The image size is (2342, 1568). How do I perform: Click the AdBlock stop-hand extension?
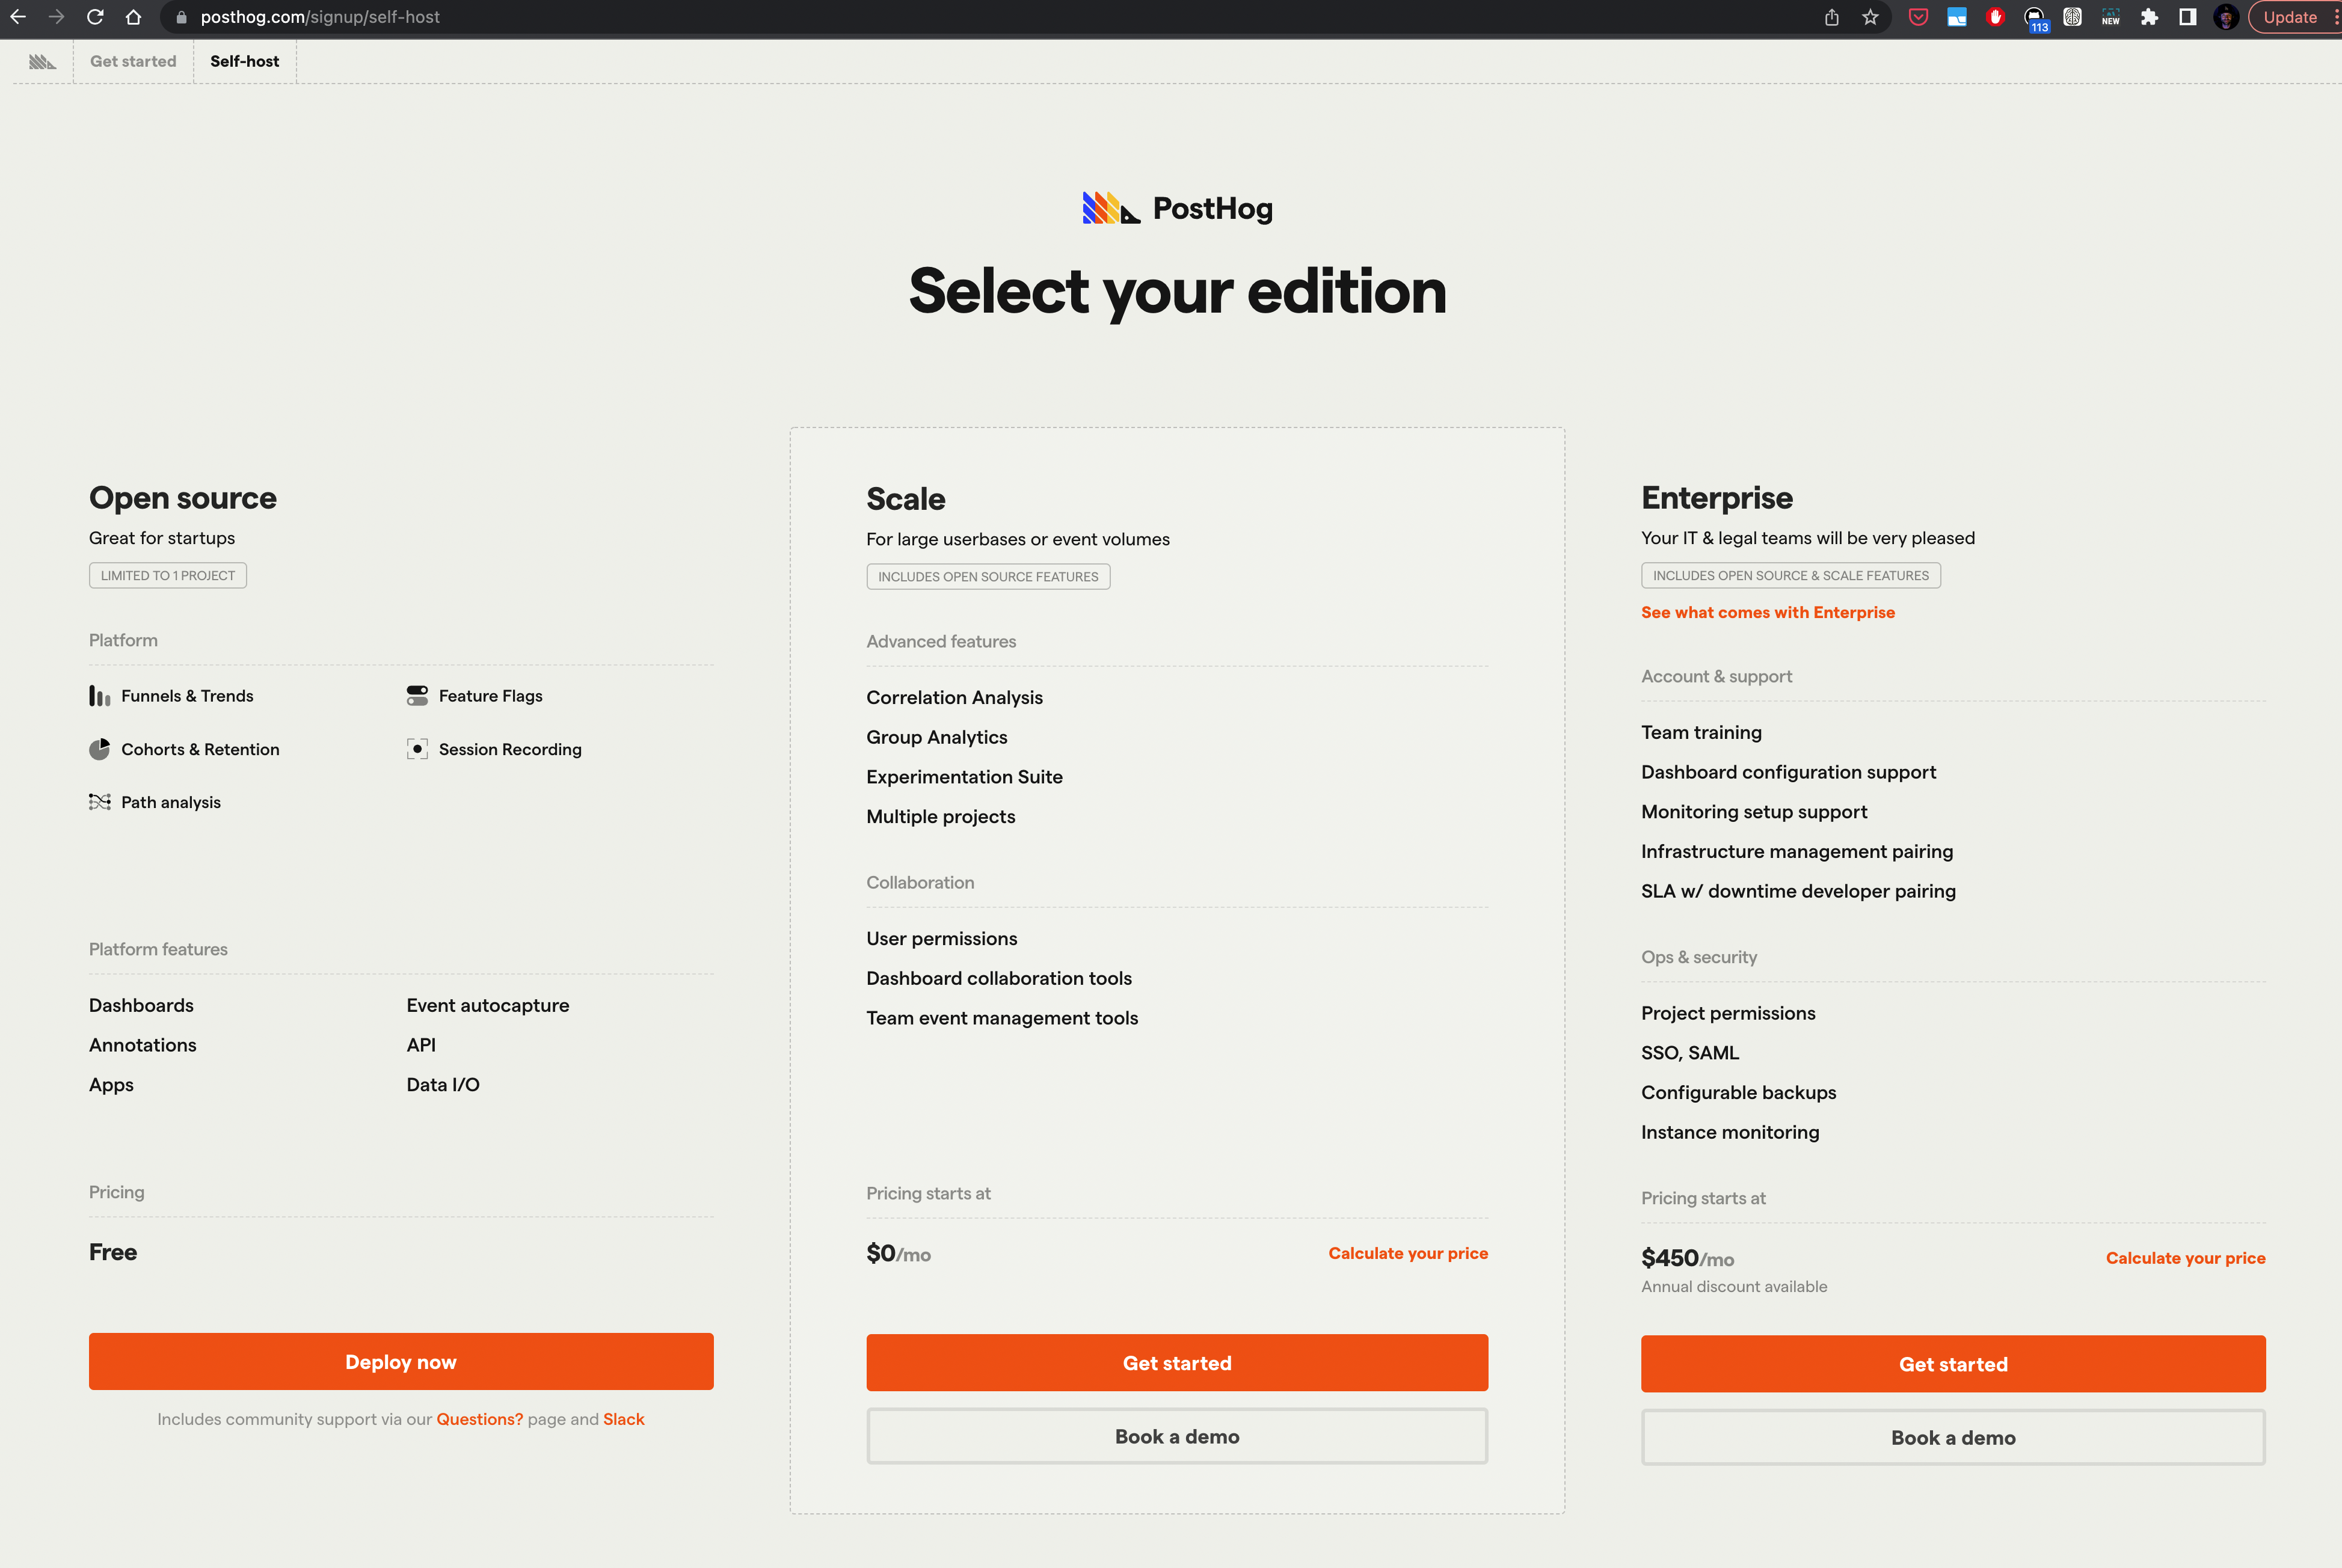(x=1995, y=17)
